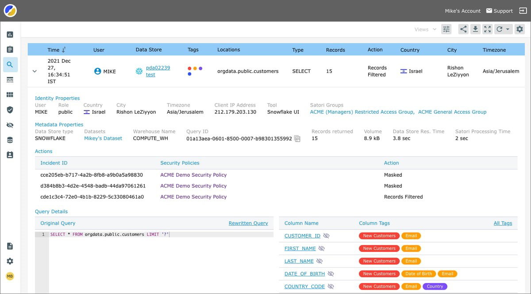This screenshot has width=531, height=294.
Task: Open table settings gear in toolbar
Action: pyautogui.click(x=519, y=29)
